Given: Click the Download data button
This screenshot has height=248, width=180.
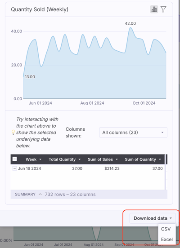Looking at the screenshot, I should point(153,218).
